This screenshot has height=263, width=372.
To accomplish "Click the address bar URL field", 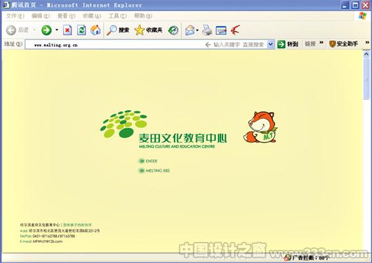I will pyautogui.click(x=115, y=45).
